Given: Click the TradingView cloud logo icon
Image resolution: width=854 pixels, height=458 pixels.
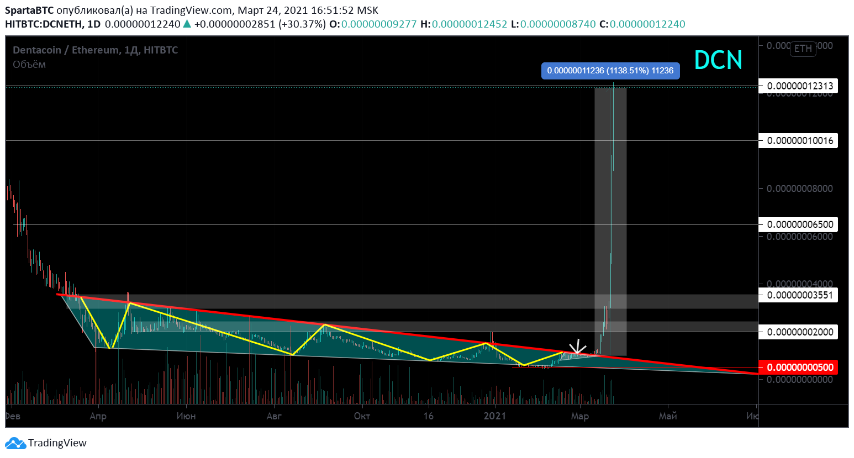Looking at the screenshot, I should tap(15, 443).
